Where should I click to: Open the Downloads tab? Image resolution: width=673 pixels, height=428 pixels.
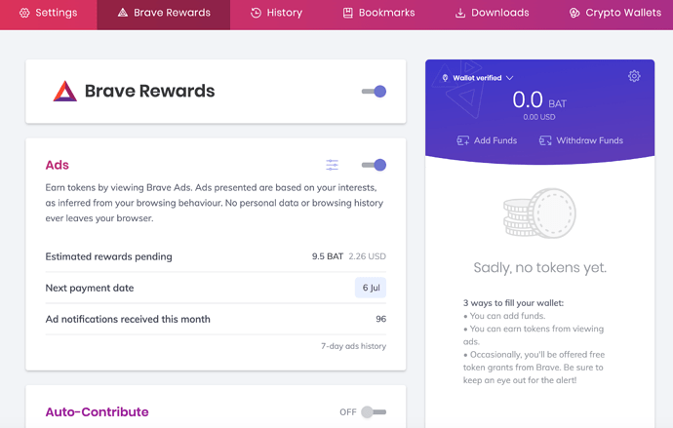pos(493,13)
